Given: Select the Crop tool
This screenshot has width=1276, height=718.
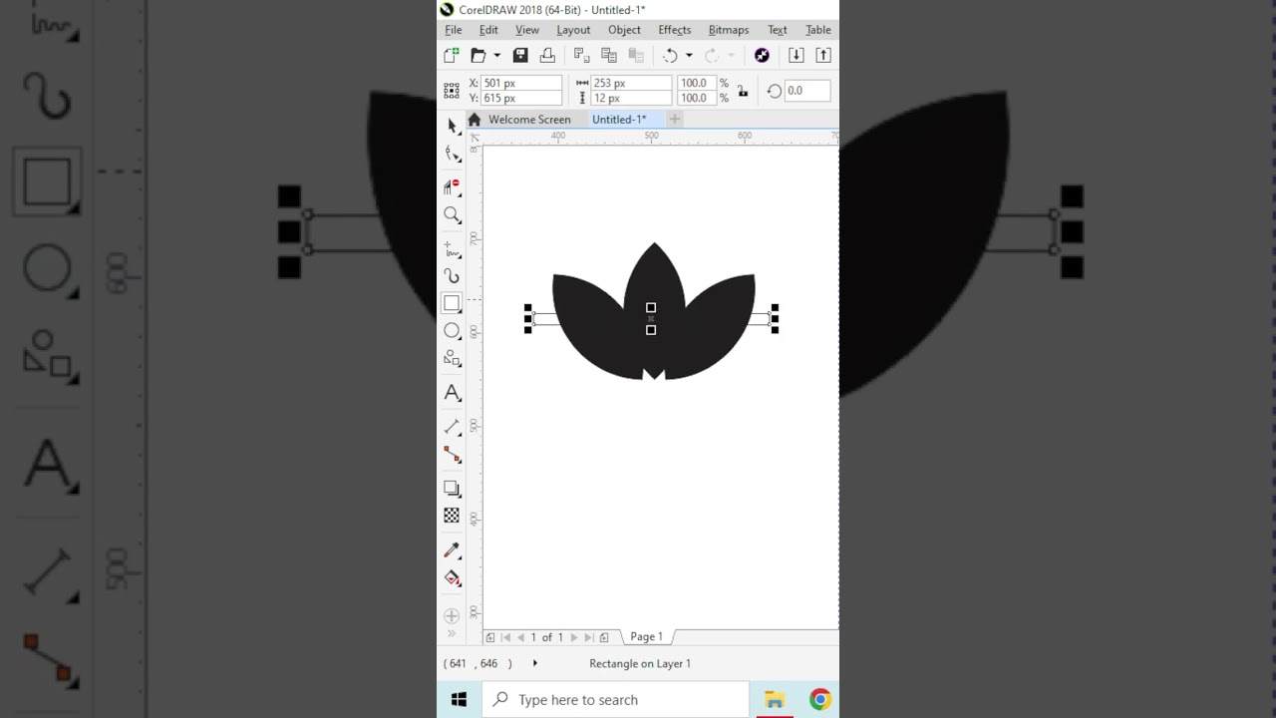Looking at the screenshot, I should (453, 186).
